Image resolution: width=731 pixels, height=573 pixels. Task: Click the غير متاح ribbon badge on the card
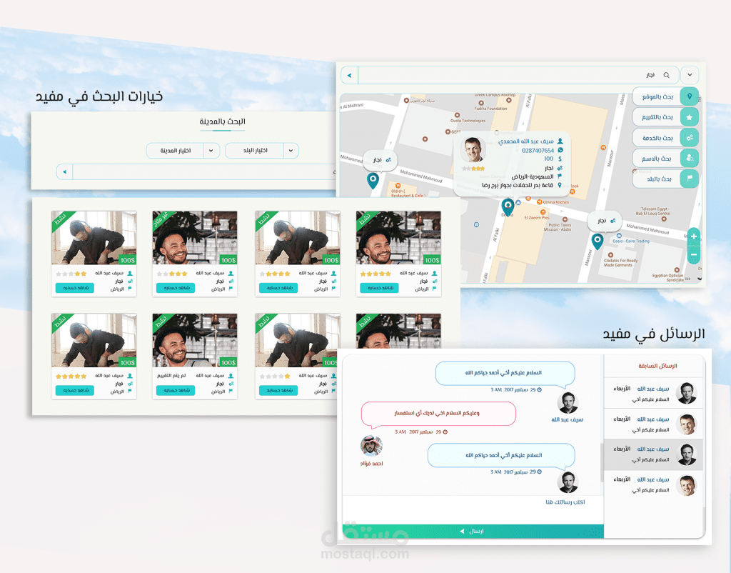point(163,219)
